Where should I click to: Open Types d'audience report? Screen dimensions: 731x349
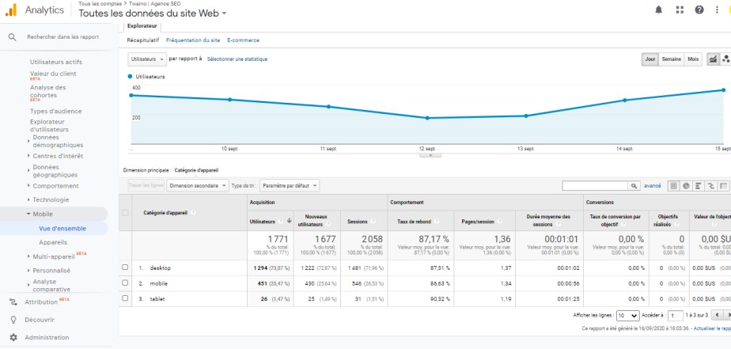[56, 112]
